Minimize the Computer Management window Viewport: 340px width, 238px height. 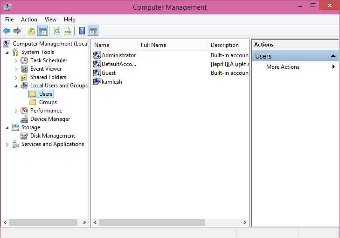[300, 6]
